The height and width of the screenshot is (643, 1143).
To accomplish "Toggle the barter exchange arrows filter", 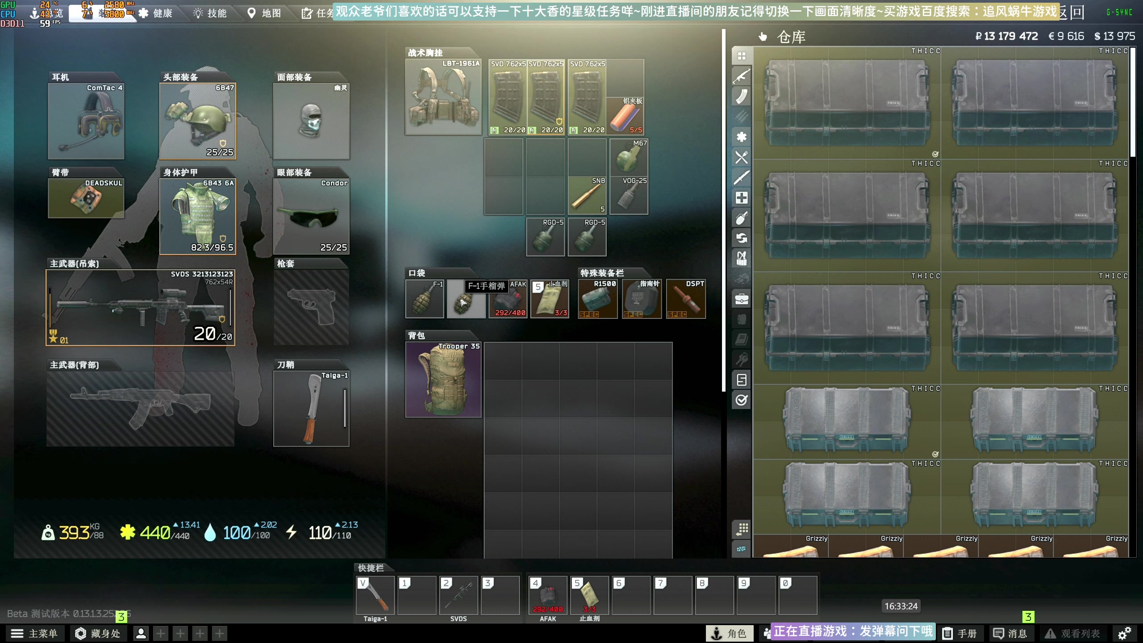I will click(741, 238).
